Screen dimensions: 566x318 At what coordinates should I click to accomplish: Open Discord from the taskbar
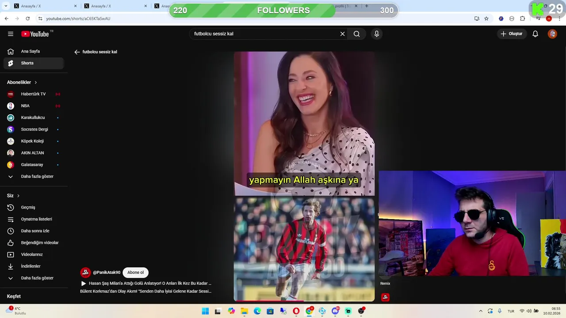335,311
